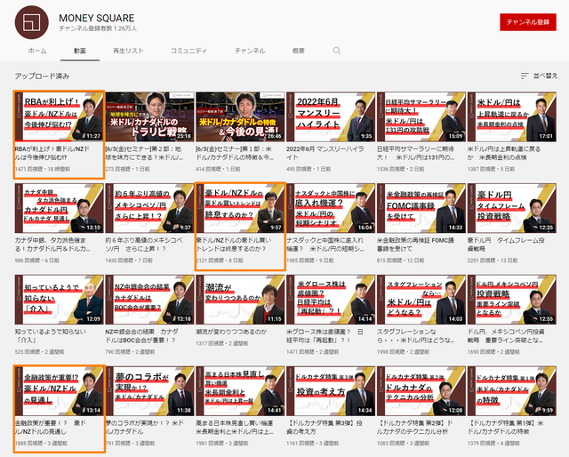Click title 【ドルカナダ特集 第3弾】

point(325,428)
